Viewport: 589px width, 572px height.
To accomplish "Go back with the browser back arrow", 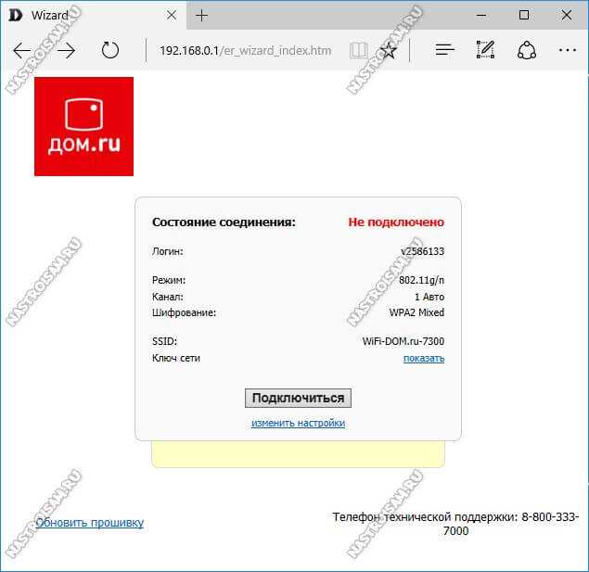I will 21,50.
